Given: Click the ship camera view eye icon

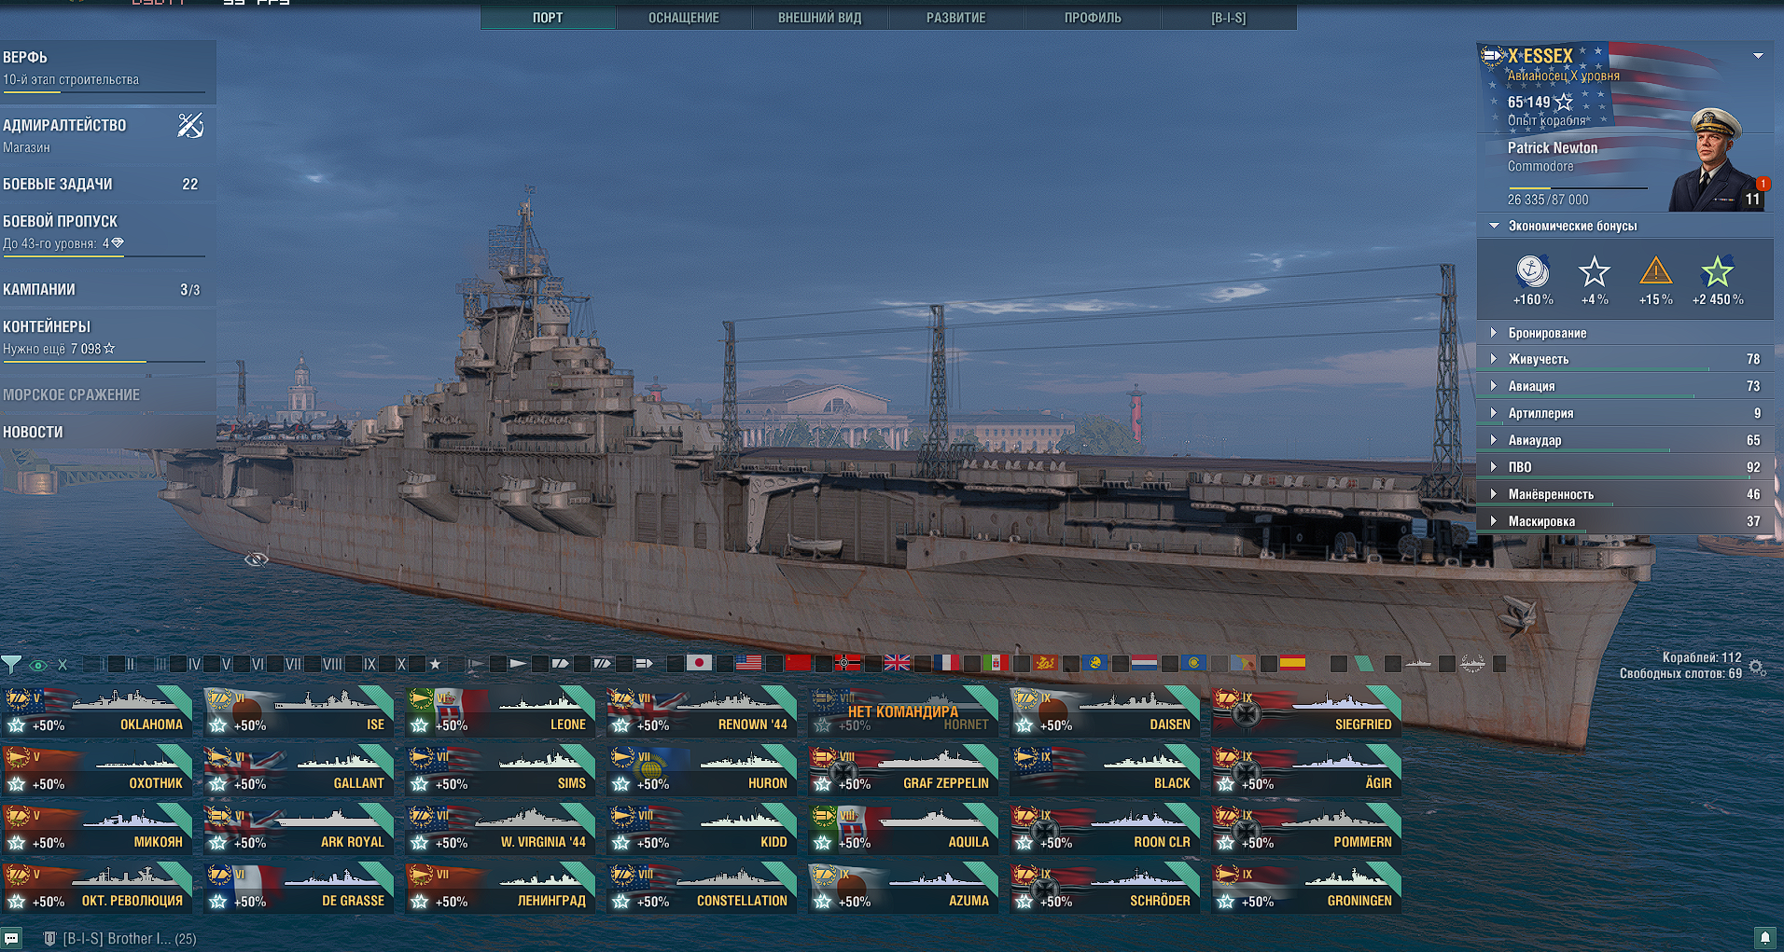Looking at the screenshot, I should point(257,559).
